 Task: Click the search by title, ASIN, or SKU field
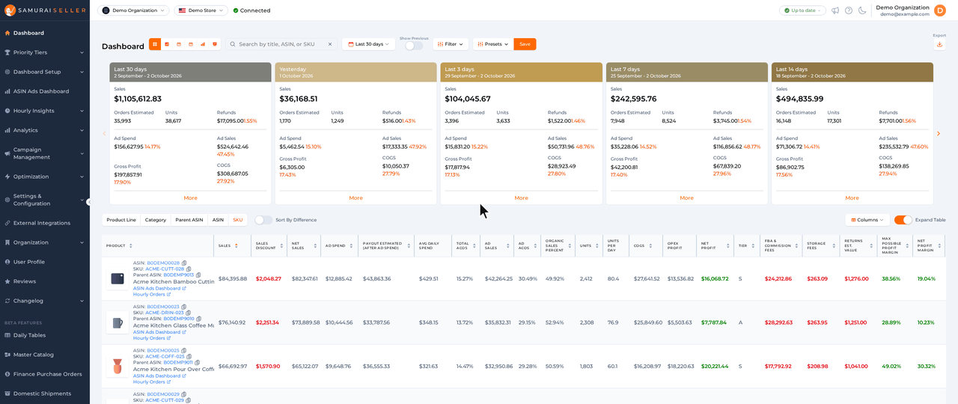[281, 44]
